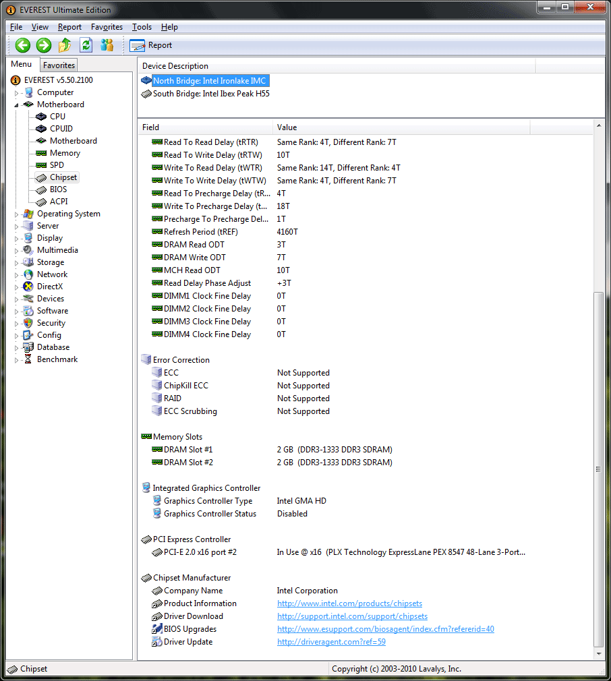This screenshot has width=611, height=681.
Task: Expand the Display tree node
Action: pos(16,239)
